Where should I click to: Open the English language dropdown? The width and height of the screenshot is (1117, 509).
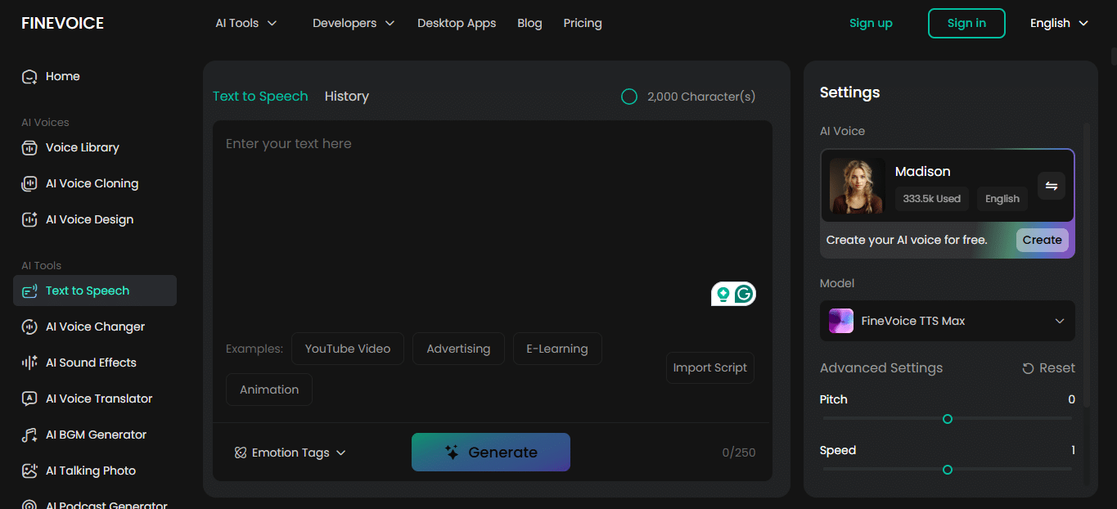(x=1059, y=23)
